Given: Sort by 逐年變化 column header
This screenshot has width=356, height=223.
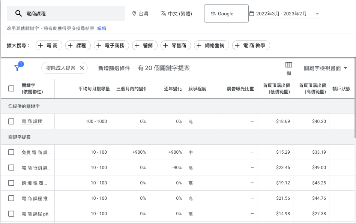Looking at the screenshot, I should [173, 89].
